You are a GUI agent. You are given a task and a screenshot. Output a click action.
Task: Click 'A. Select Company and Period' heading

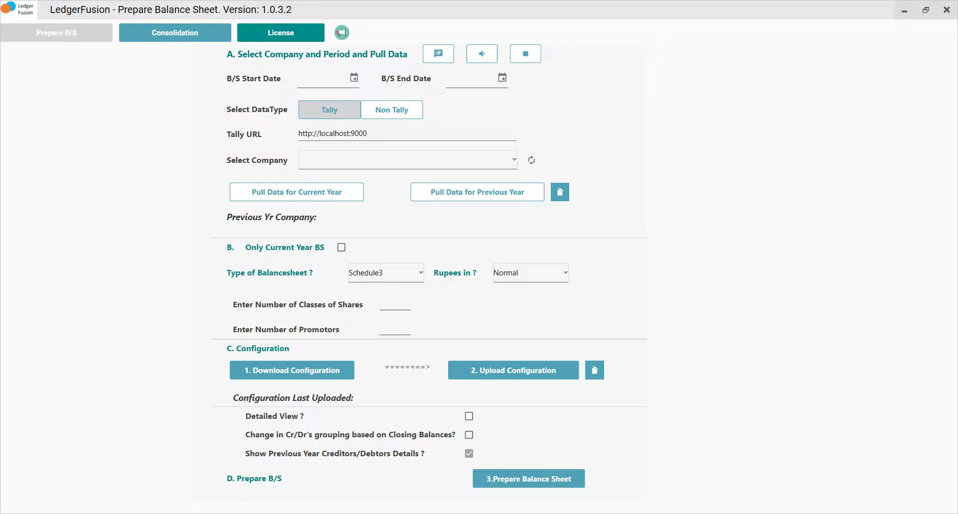click(317, 54)
